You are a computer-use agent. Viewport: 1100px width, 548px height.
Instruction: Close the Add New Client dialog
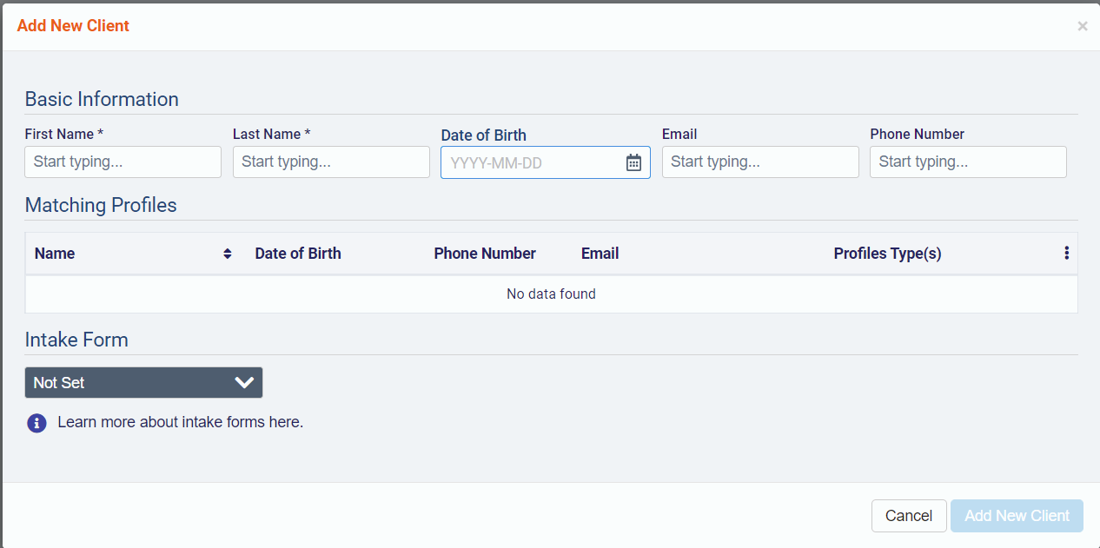click(x=1082, y=26)
